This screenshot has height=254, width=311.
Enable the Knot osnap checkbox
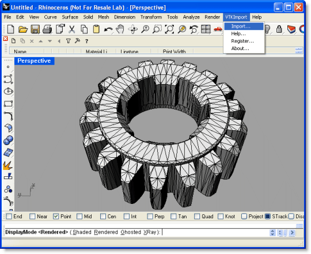(221, 217)
